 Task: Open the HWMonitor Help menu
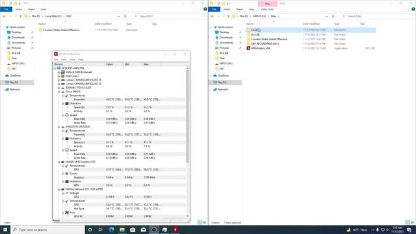pos(81,60)
